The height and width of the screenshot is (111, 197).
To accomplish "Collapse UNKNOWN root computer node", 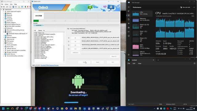I will coord(2,10).
